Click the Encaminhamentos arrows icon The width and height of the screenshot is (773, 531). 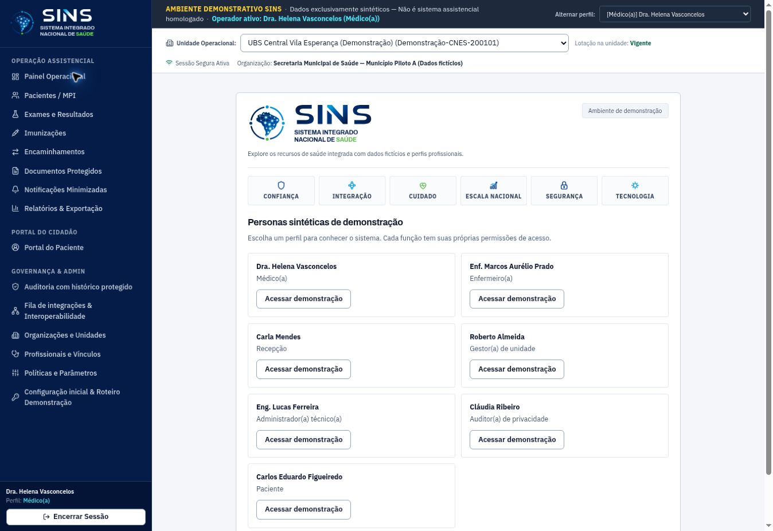pyautogui.click(x=15, y=152)
